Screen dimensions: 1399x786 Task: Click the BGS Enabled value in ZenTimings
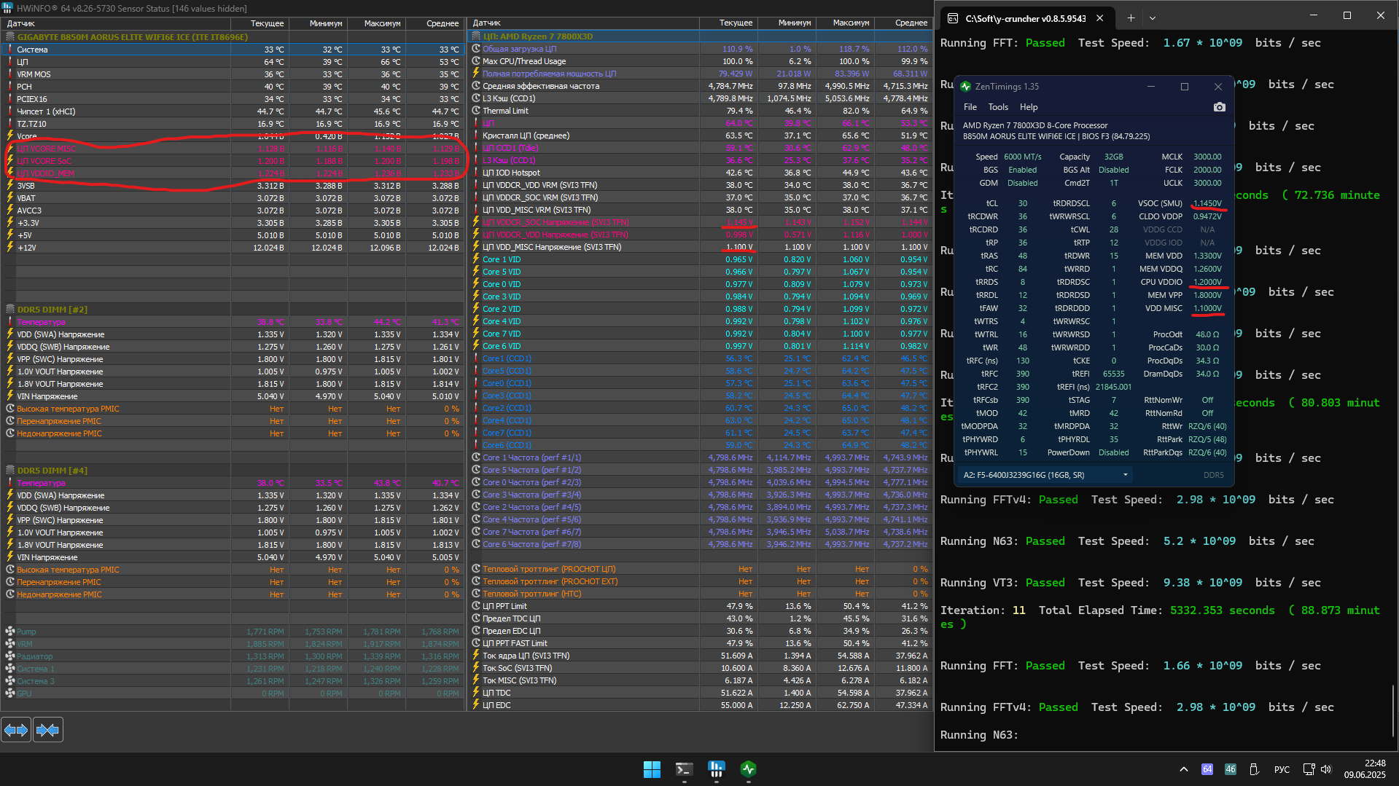click(1023, 170)
